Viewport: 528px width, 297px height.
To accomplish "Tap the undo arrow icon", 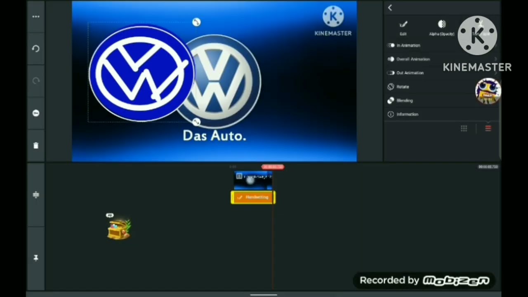I will [36, 49].
